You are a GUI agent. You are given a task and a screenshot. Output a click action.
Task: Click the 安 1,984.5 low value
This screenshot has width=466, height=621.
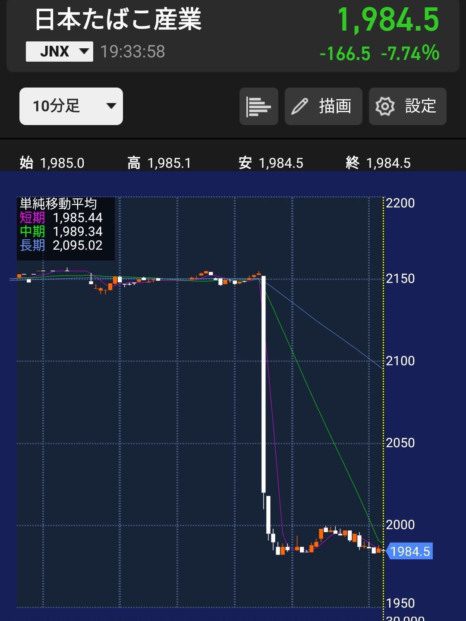pyautogui.click(x=271, y=163)
